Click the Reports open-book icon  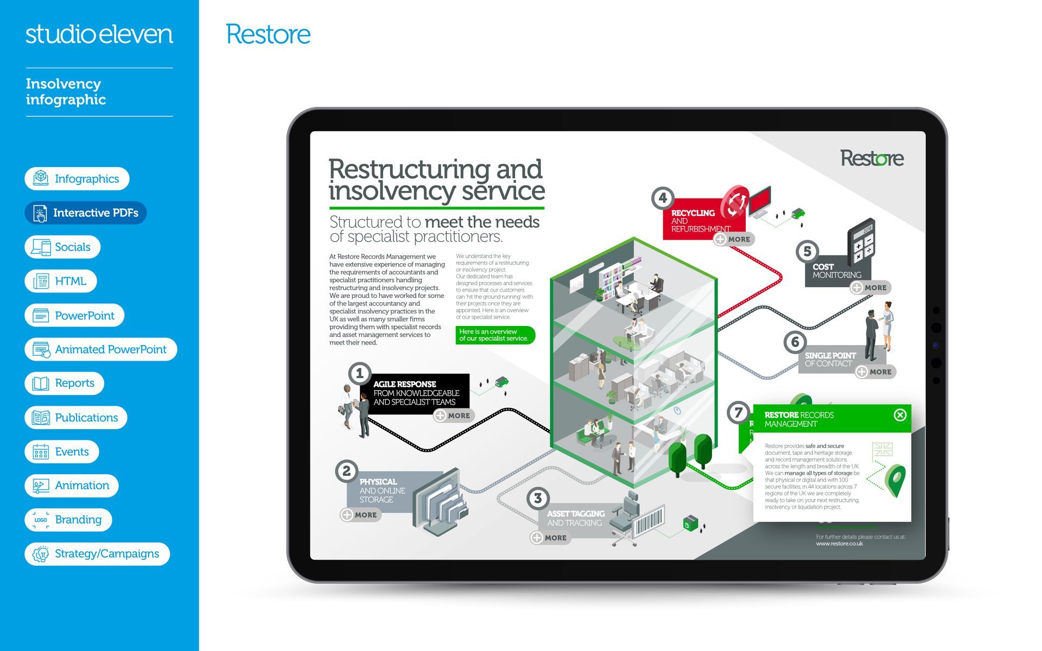pos(41,384)
